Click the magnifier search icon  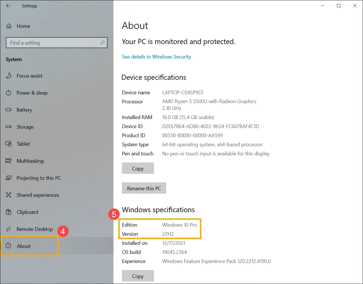pos(102,43)
